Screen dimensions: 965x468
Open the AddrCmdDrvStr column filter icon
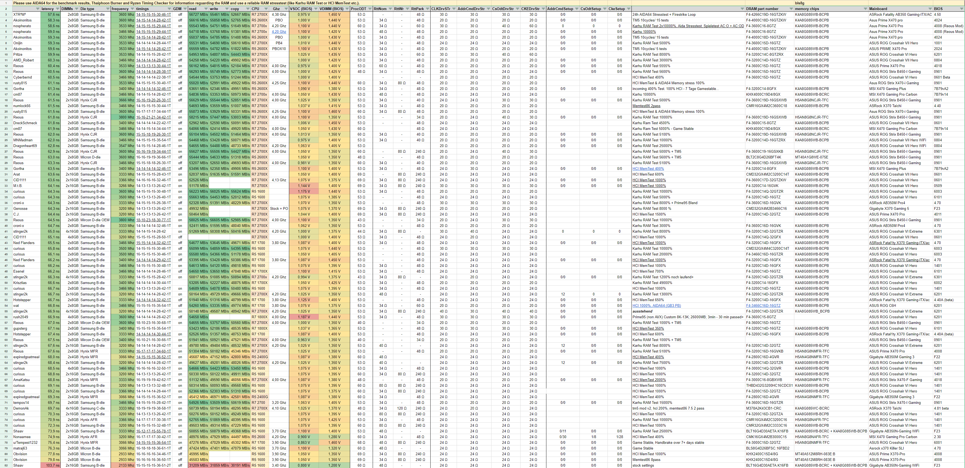488,9
